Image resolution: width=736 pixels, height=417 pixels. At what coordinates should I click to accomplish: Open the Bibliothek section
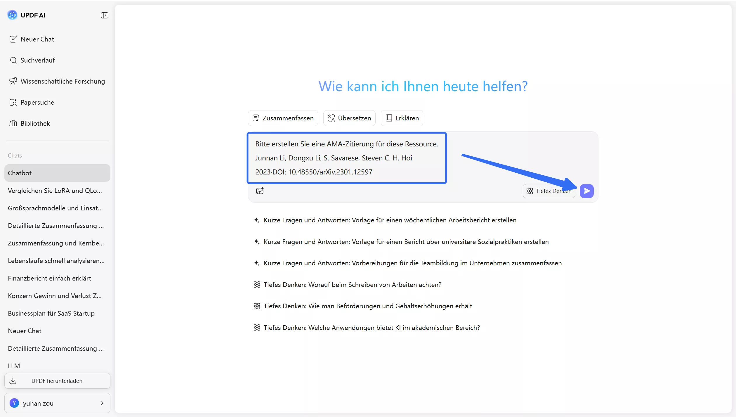(35, 123)
